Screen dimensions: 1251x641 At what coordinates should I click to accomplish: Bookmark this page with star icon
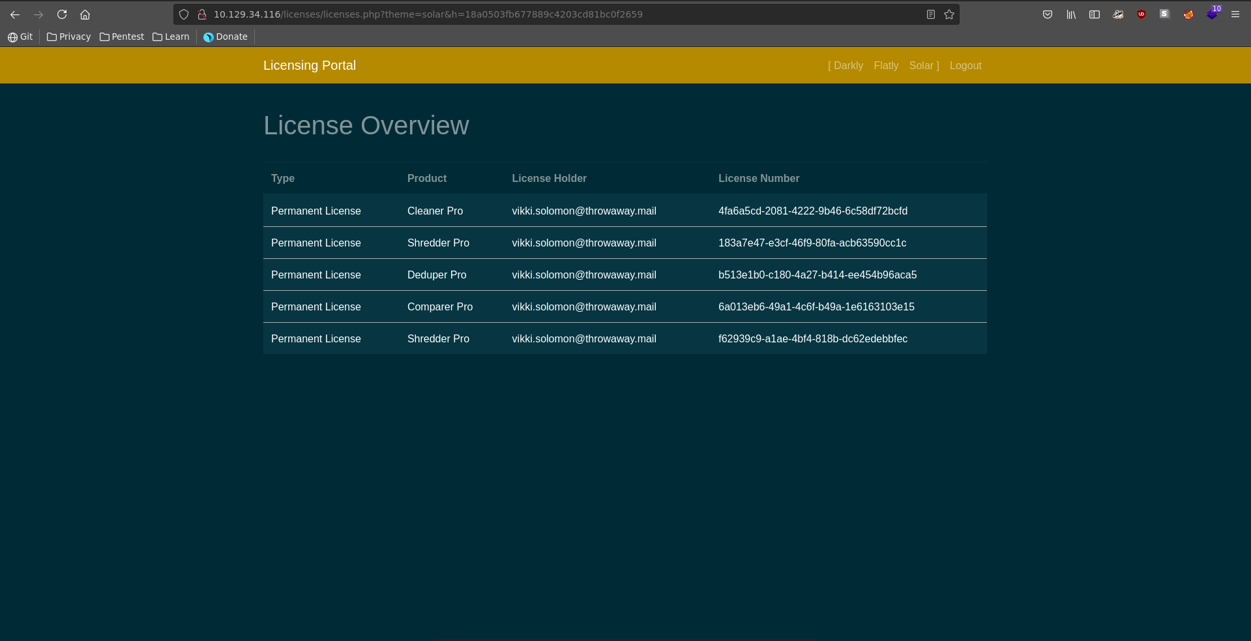tap(949, 14)
